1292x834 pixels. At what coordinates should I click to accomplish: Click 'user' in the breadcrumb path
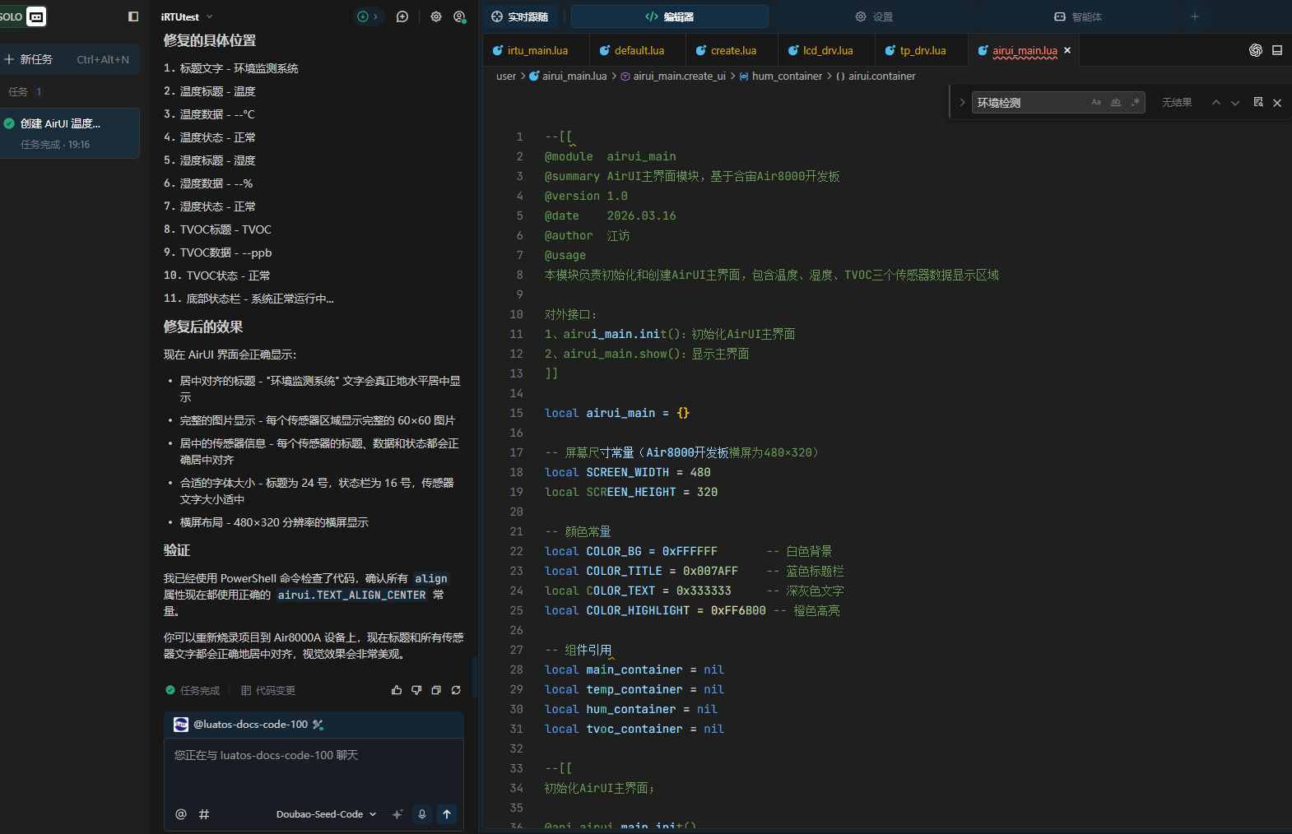[x=506, y=76]
